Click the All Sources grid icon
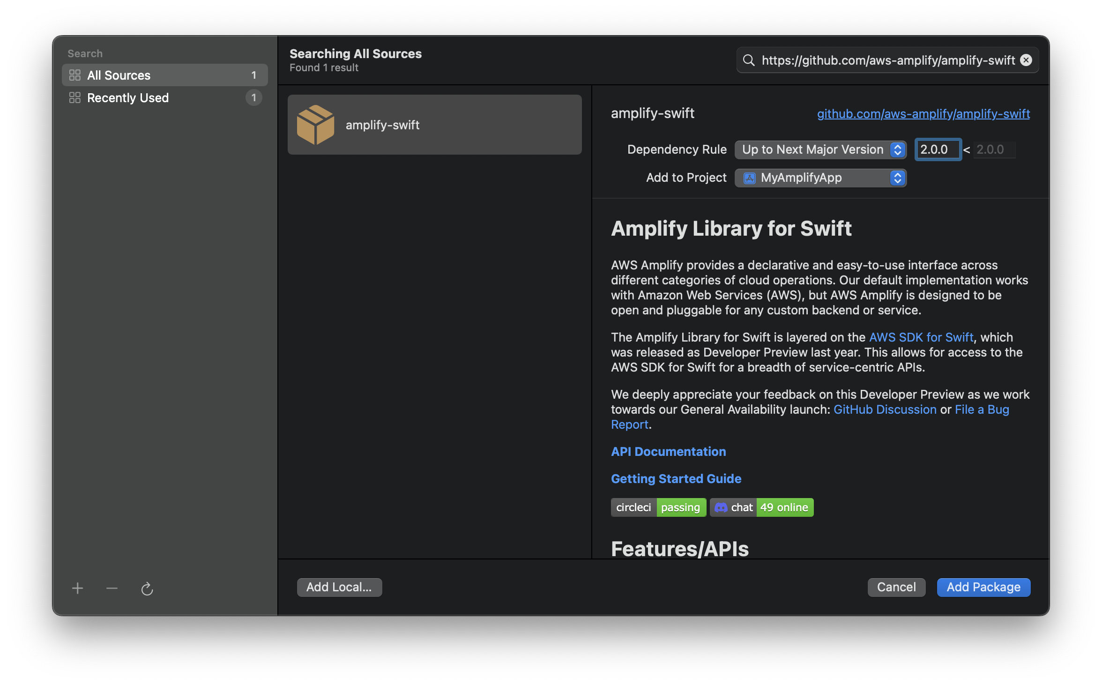The image size is (1102, 685). tap(75, 75)
